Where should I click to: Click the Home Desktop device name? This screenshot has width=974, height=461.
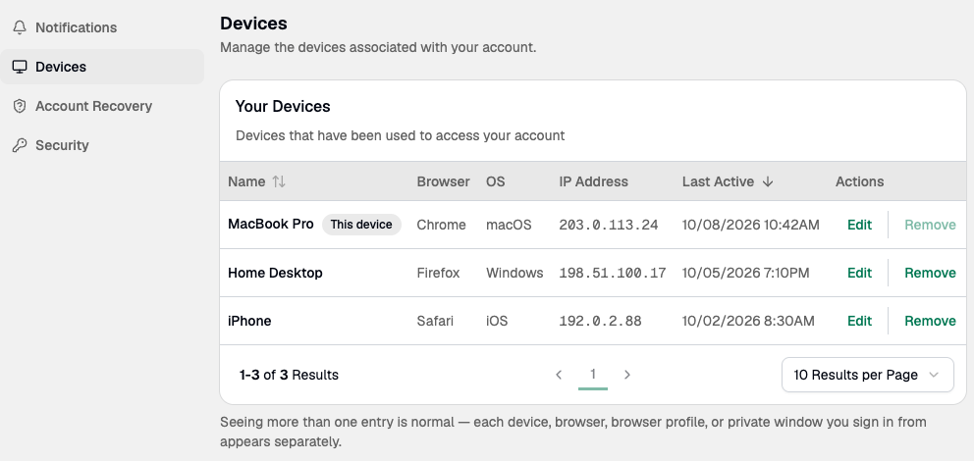pyautogui.click(x=275, y=273)
